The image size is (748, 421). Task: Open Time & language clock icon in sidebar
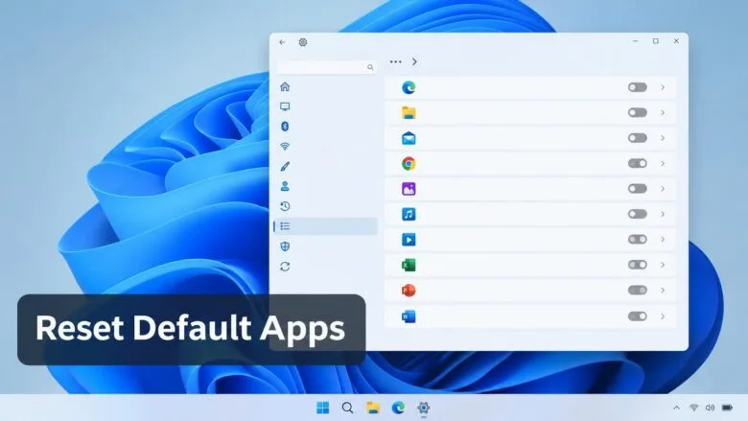[285, 206]
